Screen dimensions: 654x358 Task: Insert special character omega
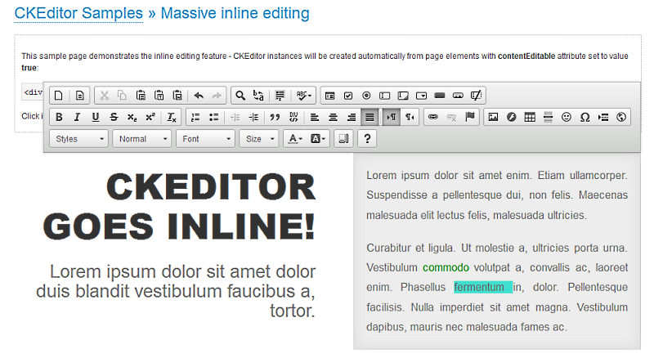click(585, 117)
